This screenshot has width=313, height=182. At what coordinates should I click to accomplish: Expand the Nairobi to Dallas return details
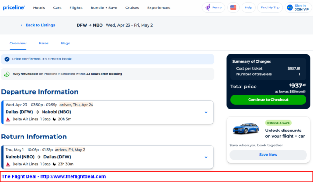(206, 157)
